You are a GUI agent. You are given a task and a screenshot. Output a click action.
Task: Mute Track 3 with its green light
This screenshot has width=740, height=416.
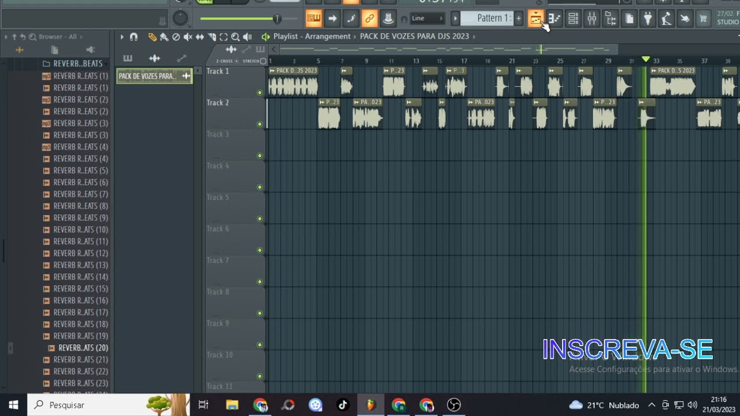[260, 155]
